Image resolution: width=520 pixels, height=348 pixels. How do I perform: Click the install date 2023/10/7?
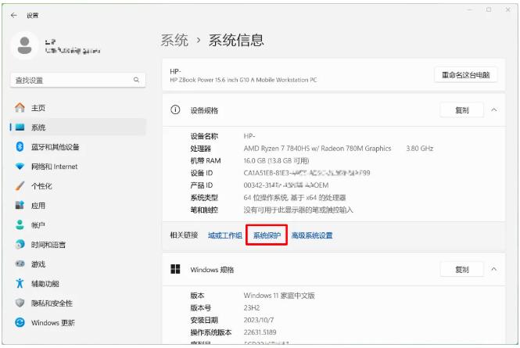coord(259,320)
